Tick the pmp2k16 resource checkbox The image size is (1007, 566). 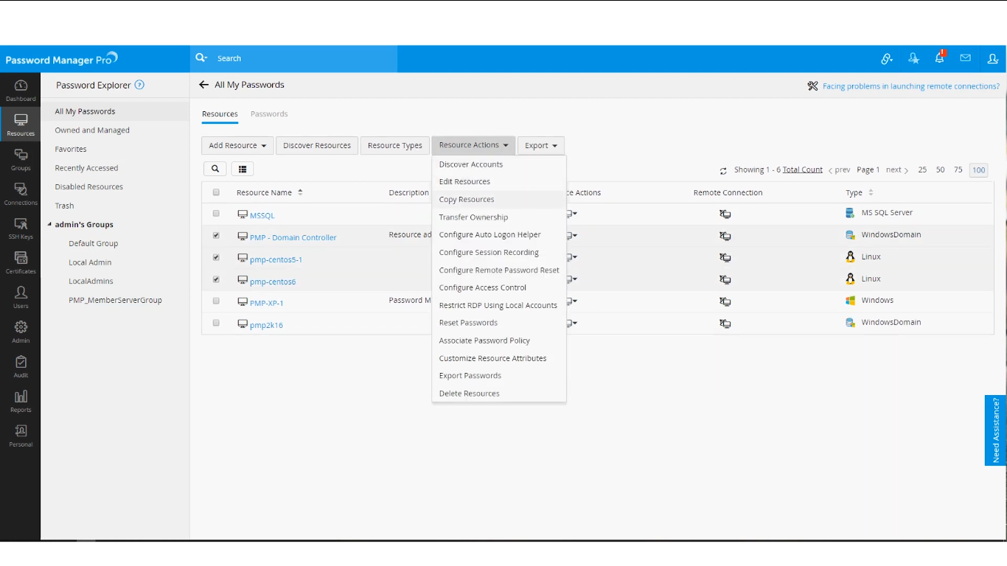click(216, 323)
